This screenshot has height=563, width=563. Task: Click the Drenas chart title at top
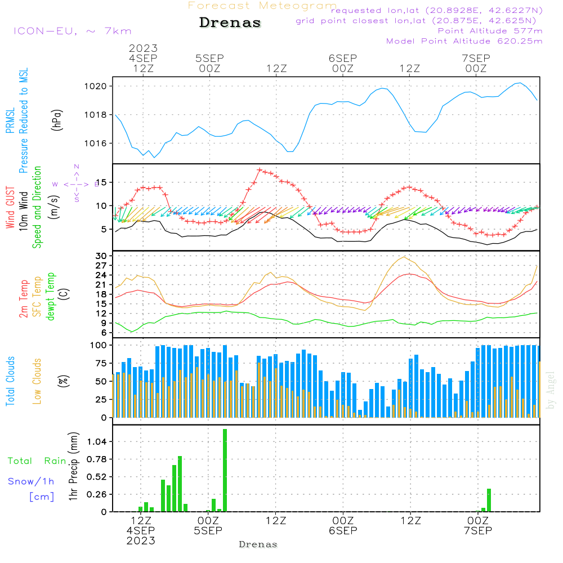pos(230,23)
